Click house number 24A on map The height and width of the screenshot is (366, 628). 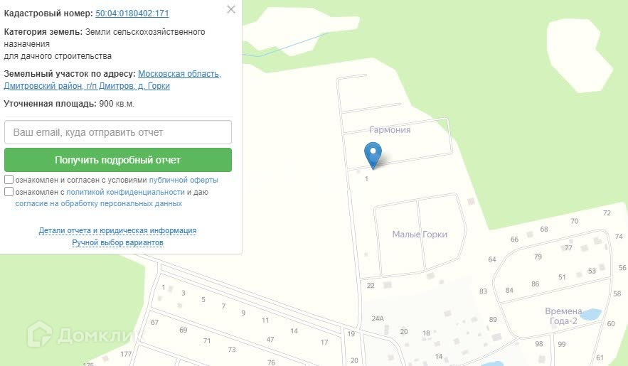[x=377, y=319]
